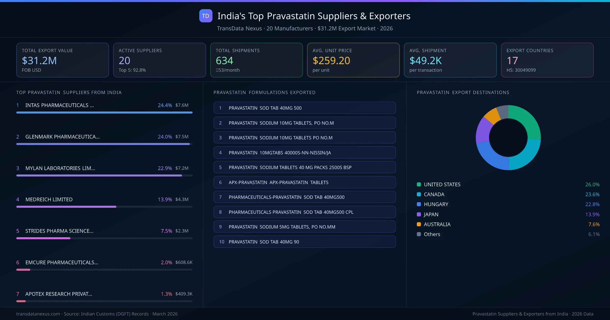Select the Total Shipments 634 stat card

point(256,60)
